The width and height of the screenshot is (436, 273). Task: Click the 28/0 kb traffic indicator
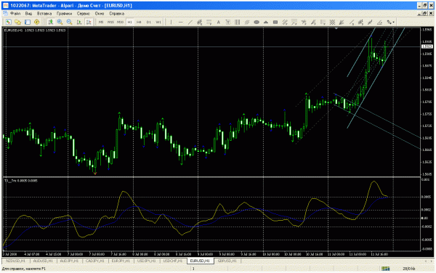point(409,269)
